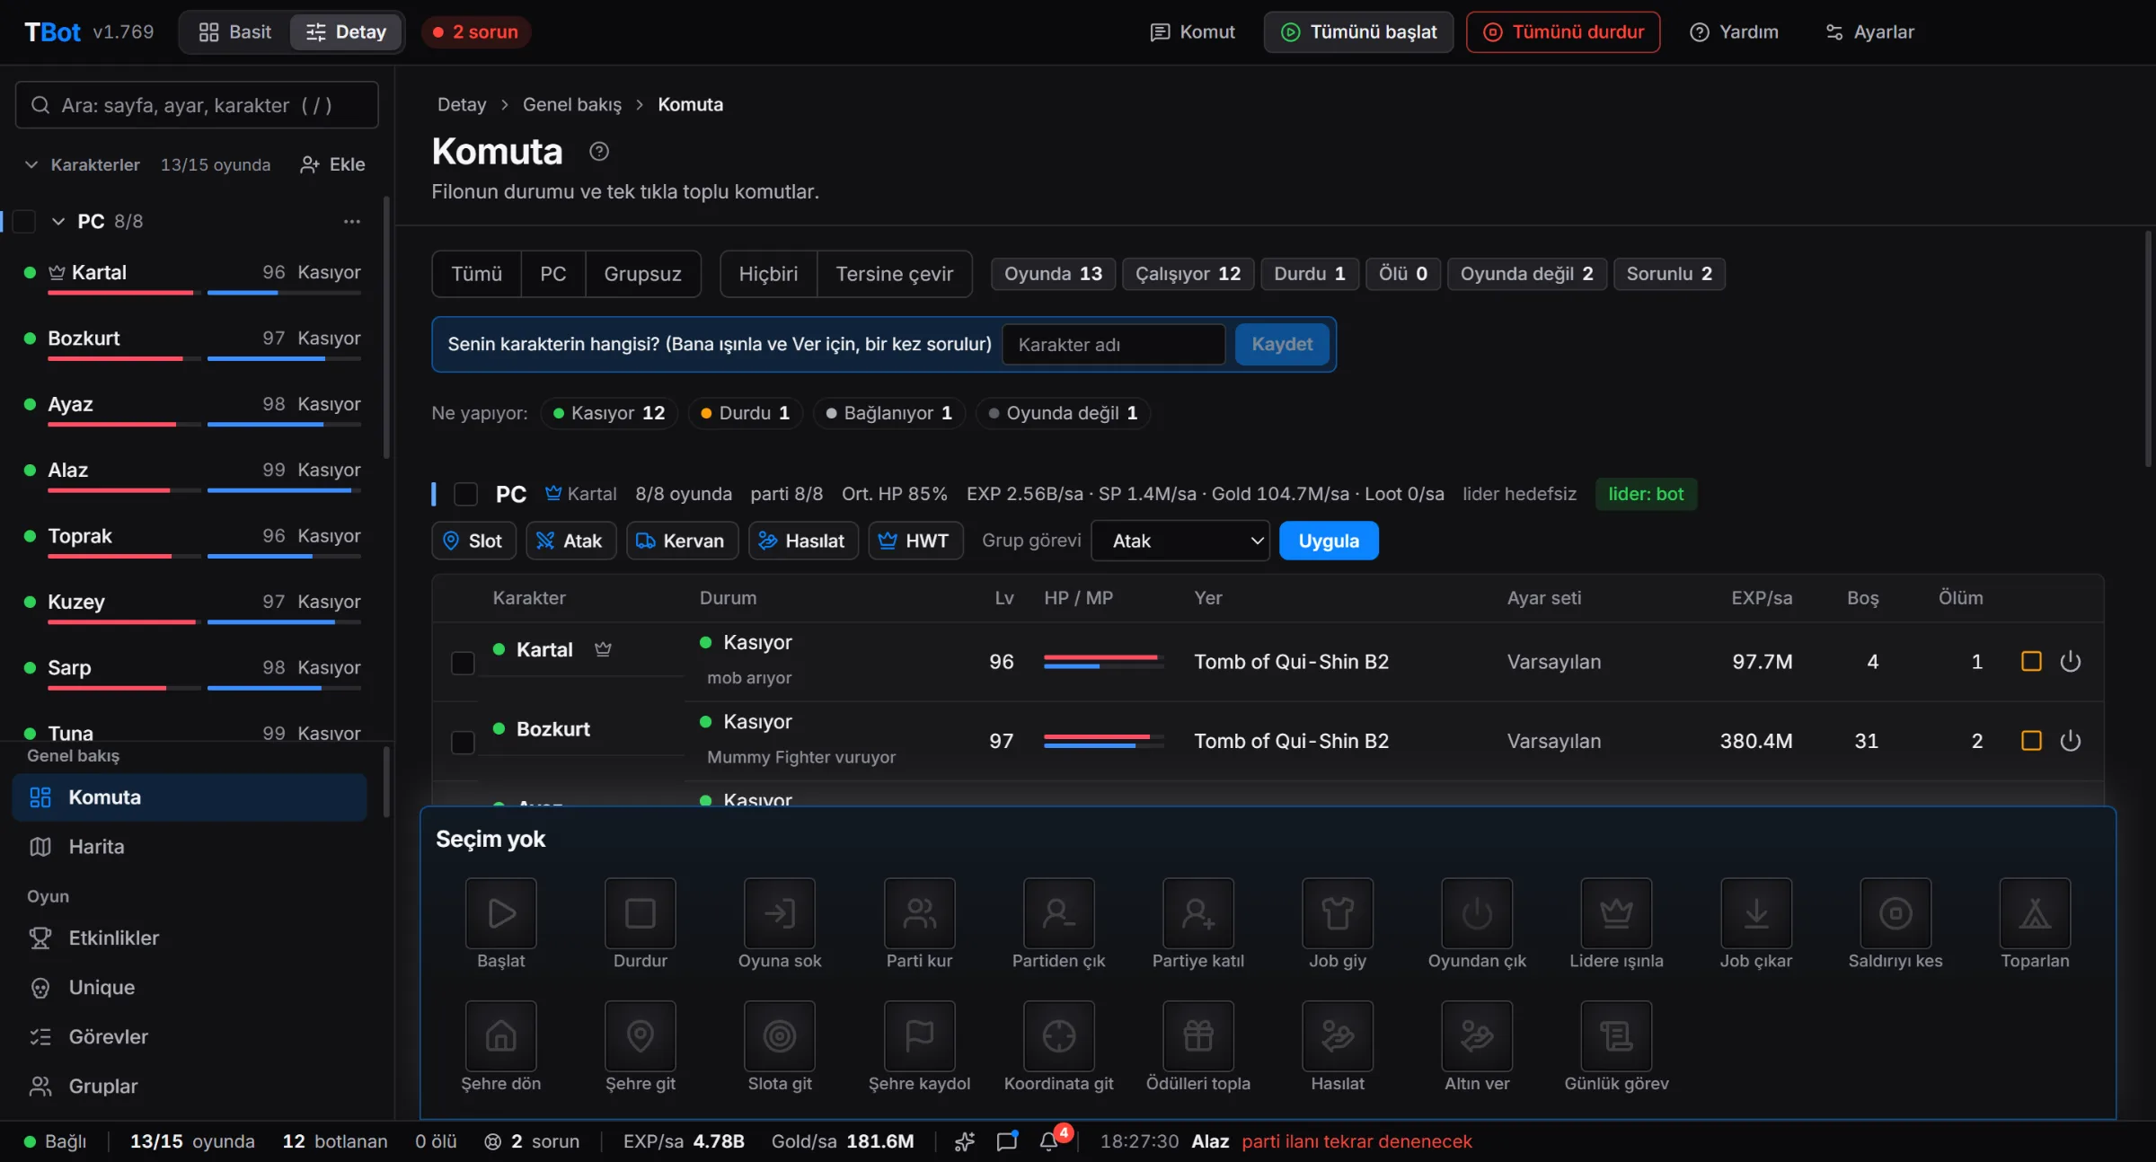Viewport: 2156px width, 1162px height.
Task: Click the help icon next to Komuta title
Action: [599, 152]
